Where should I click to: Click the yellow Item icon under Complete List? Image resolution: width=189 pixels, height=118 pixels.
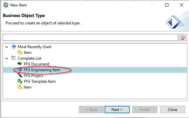[20, 87]
